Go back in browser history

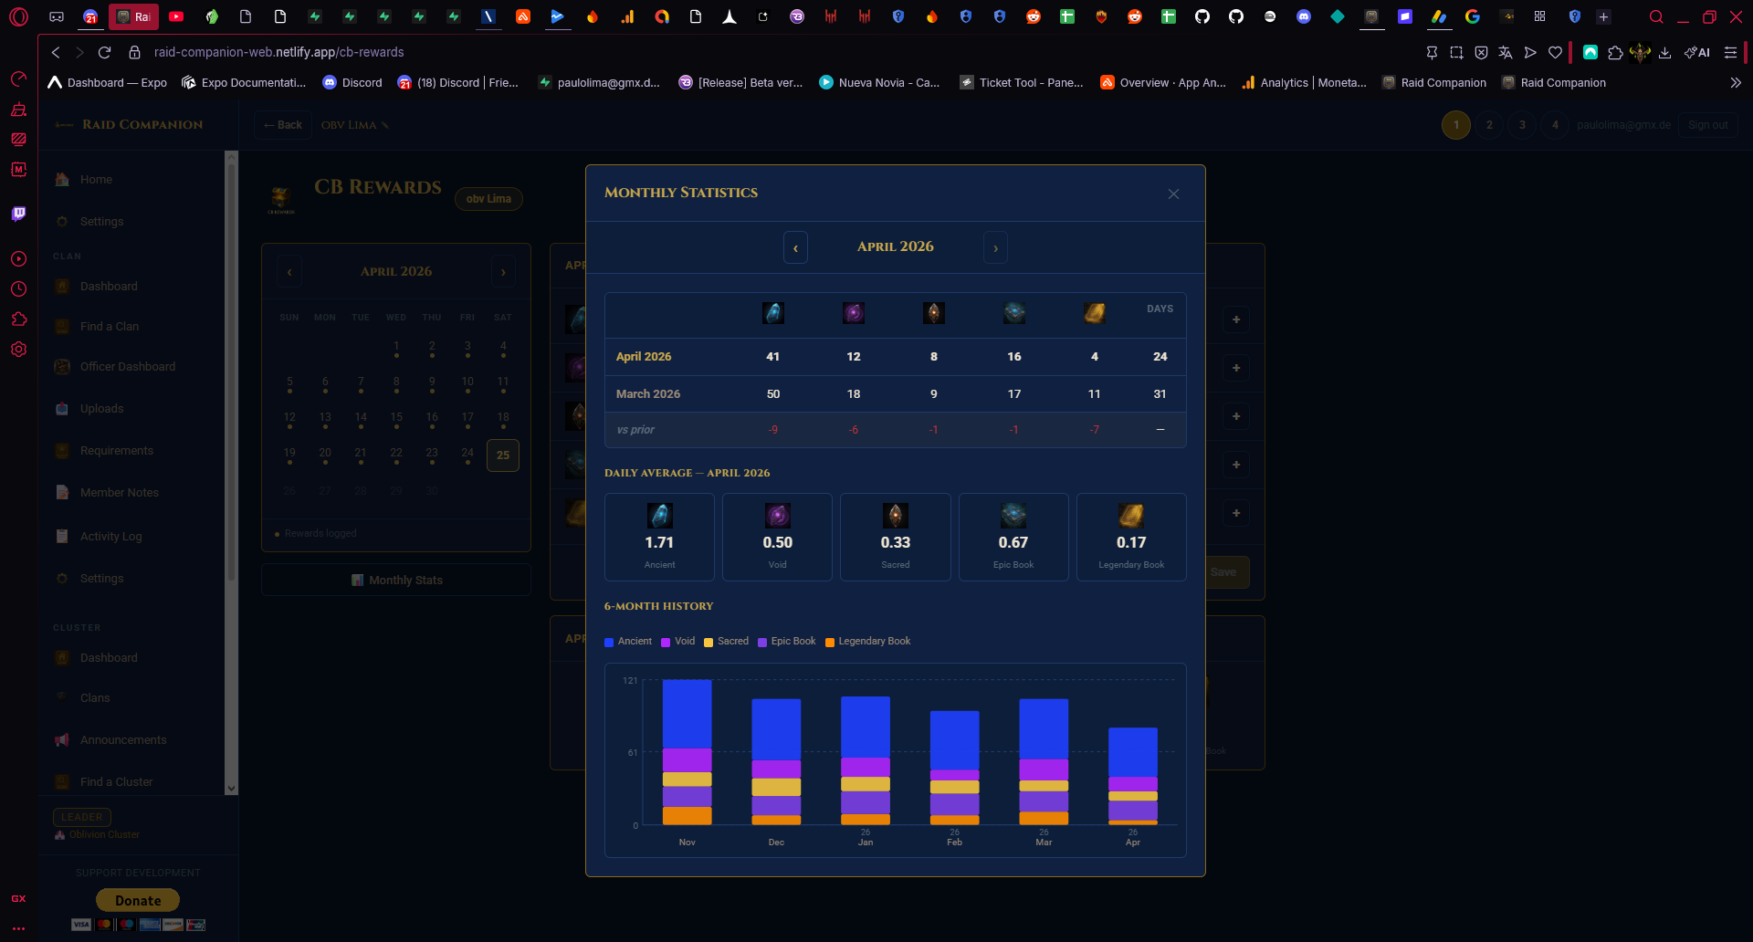pos(57,53)
